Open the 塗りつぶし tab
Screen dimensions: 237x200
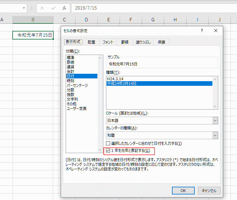[x=143, y=42]
